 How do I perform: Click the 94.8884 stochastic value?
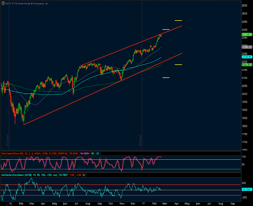click(x=85, y=154)
